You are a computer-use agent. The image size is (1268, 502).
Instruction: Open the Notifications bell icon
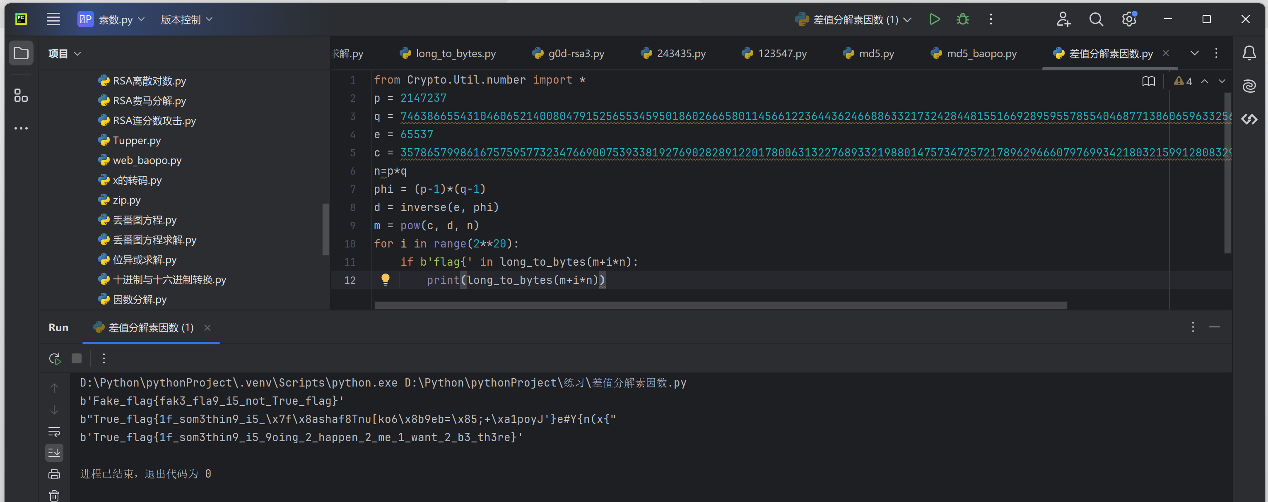click(x=1249, y=53)
